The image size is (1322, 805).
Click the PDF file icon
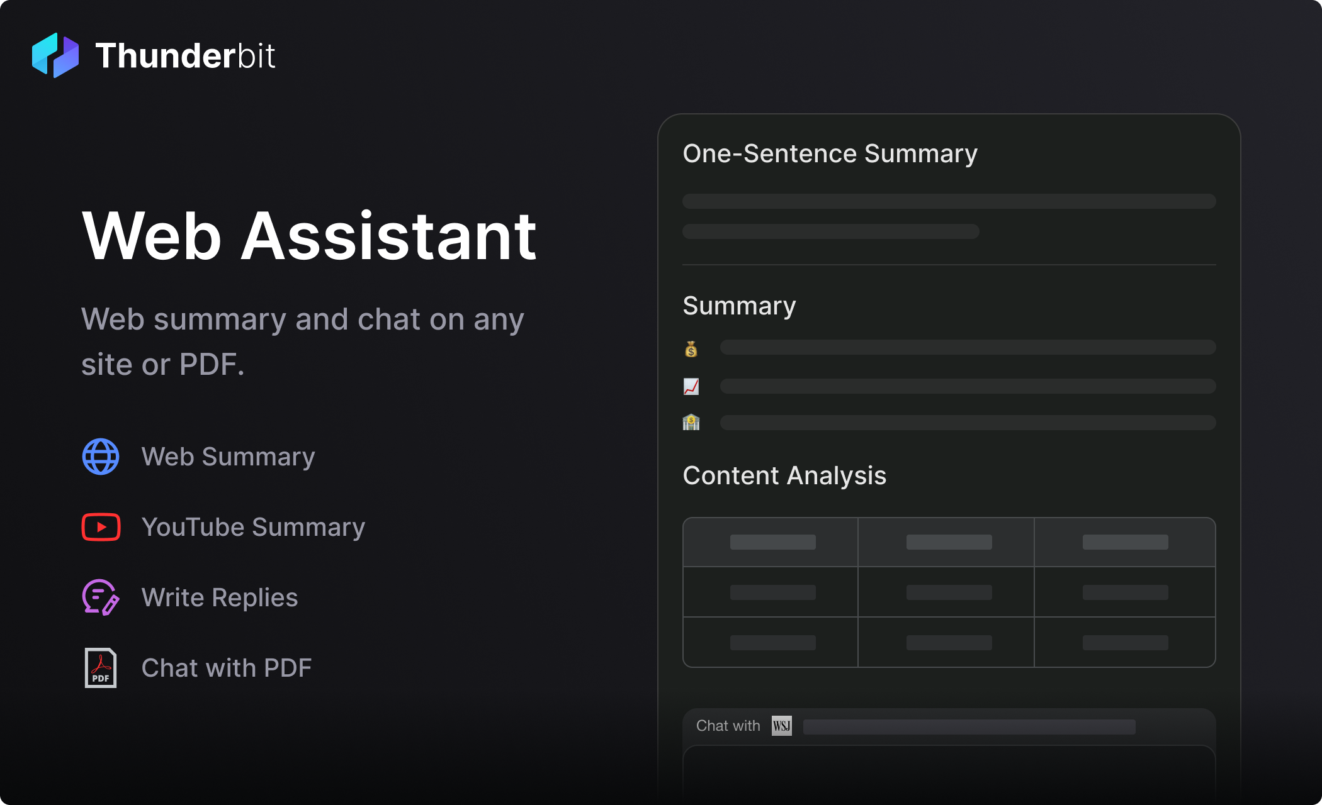(x=101, y=668)
